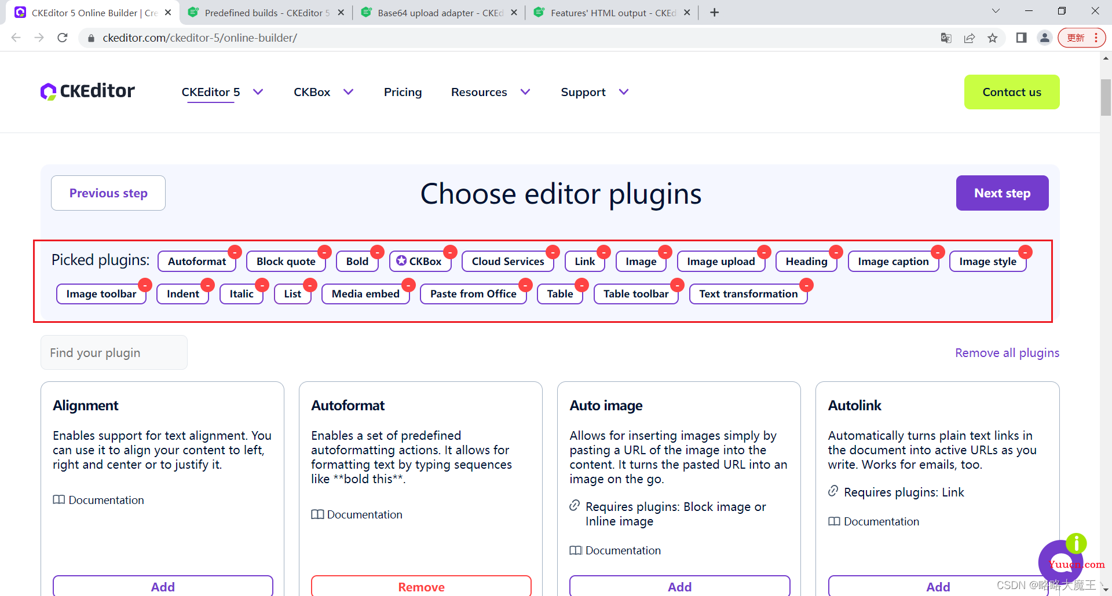Viewport: 1112px width, 596px height.
Task: Remove Block quote via its red minus
Action: (x=324, y=252)
